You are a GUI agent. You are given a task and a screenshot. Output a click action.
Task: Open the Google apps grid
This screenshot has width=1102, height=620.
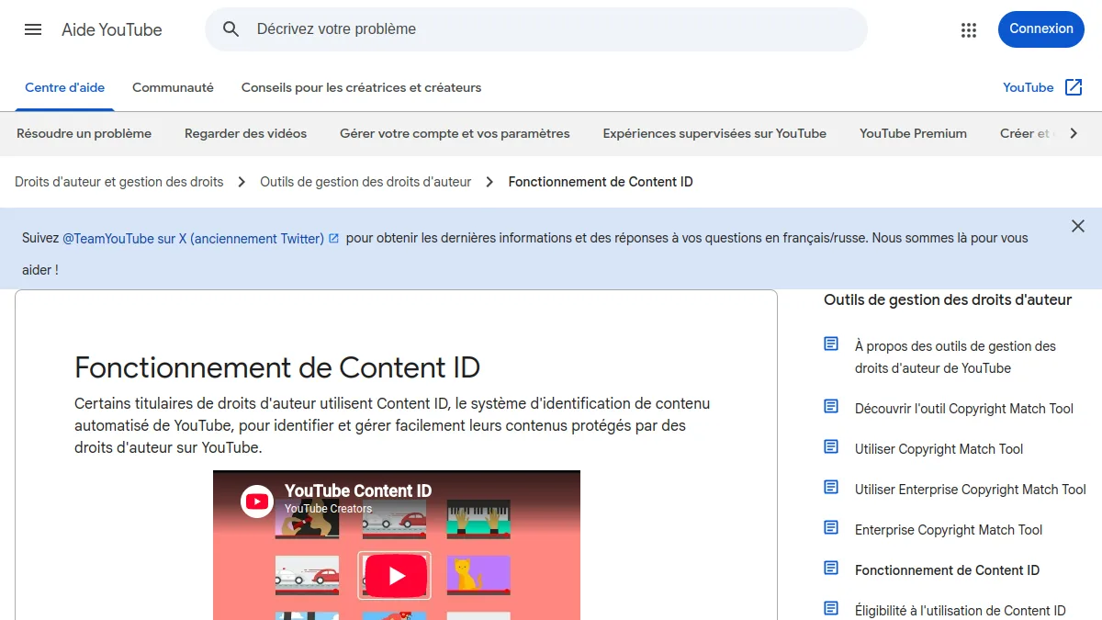969,29
